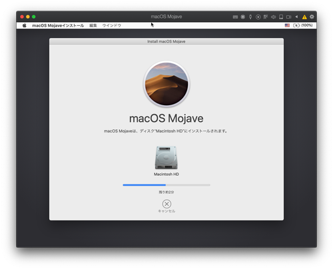Close the Parallels window with red button
Image resolution: width=333 pixels, height=269 pixels.
click(22, 17)
